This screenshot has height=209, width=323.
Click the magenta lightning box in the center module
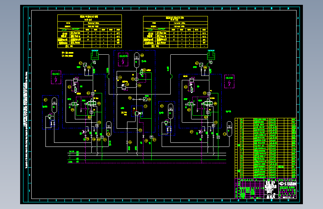(123, 60)
